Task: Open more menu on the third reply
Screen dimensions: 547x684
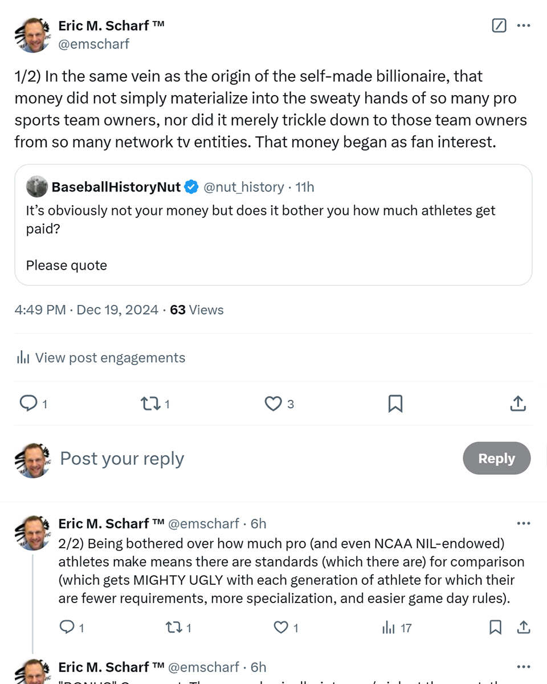Action: coord(523,667)
